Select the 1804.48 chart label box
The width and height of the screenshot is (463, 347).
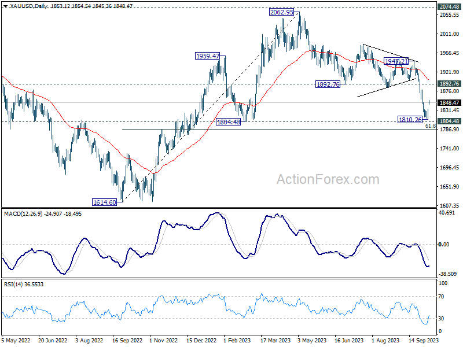[x=228, y=121]
